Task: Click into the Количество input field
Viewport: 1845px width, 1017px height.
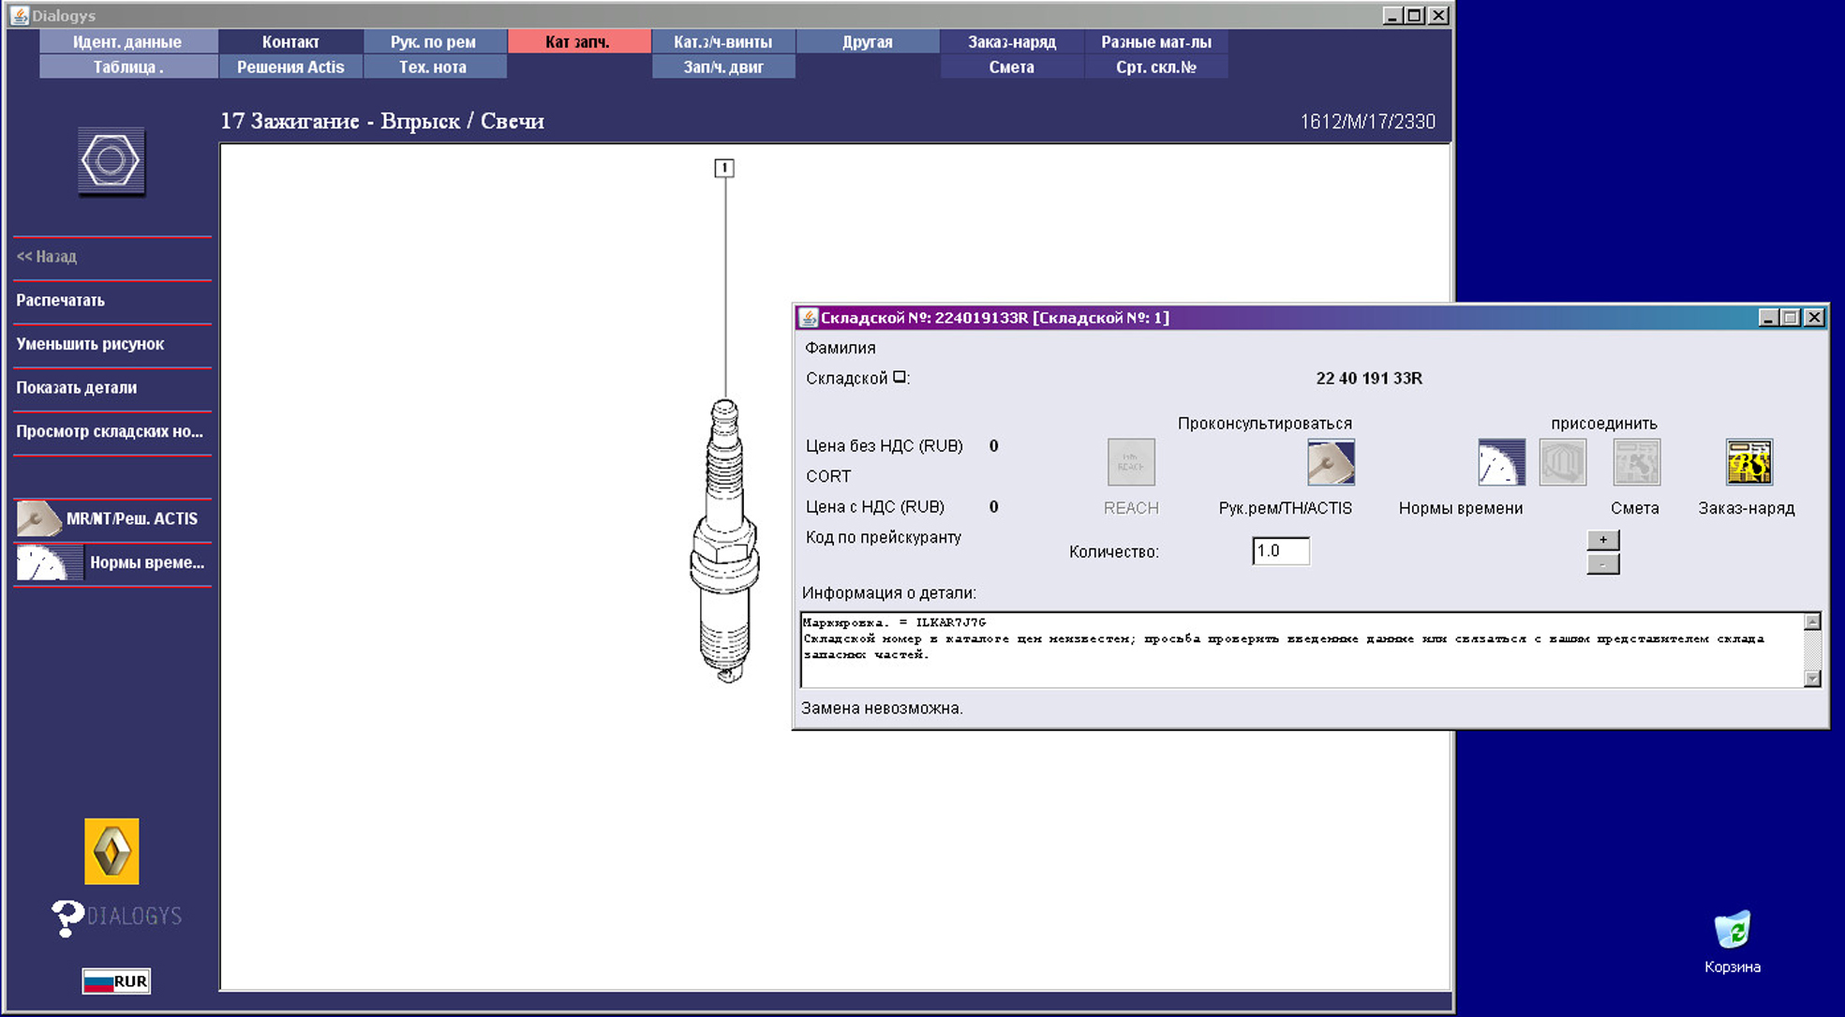Action: [x=1280, y=551]
